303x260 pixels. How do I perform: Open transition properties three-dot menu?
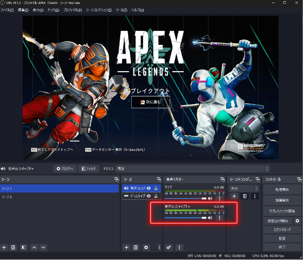(255, 196)
